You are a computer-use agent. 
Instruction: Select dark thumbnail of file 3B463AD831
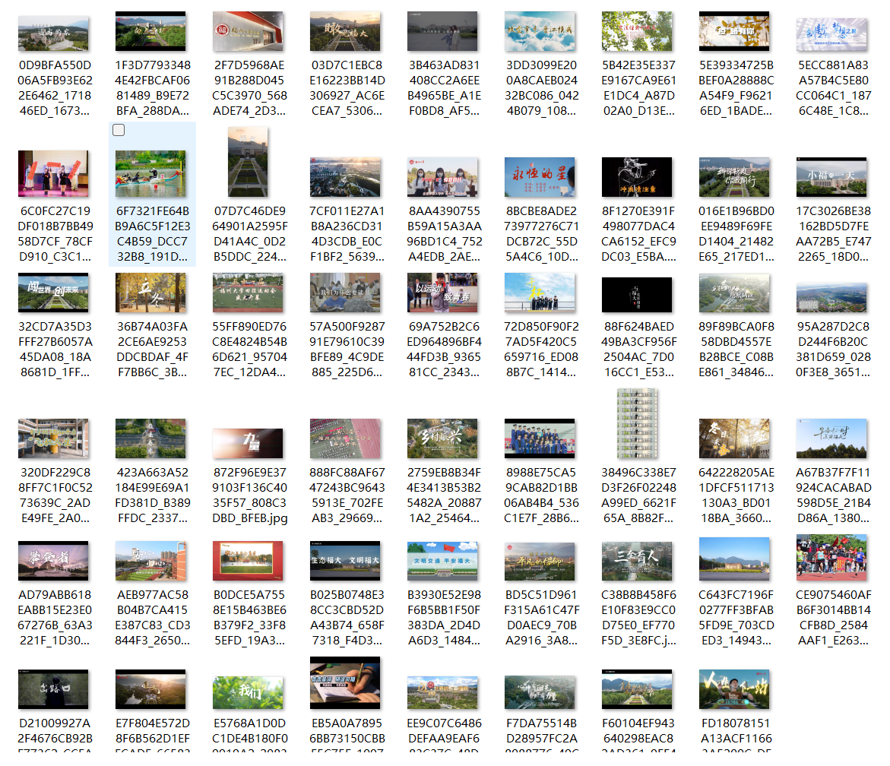443,31
